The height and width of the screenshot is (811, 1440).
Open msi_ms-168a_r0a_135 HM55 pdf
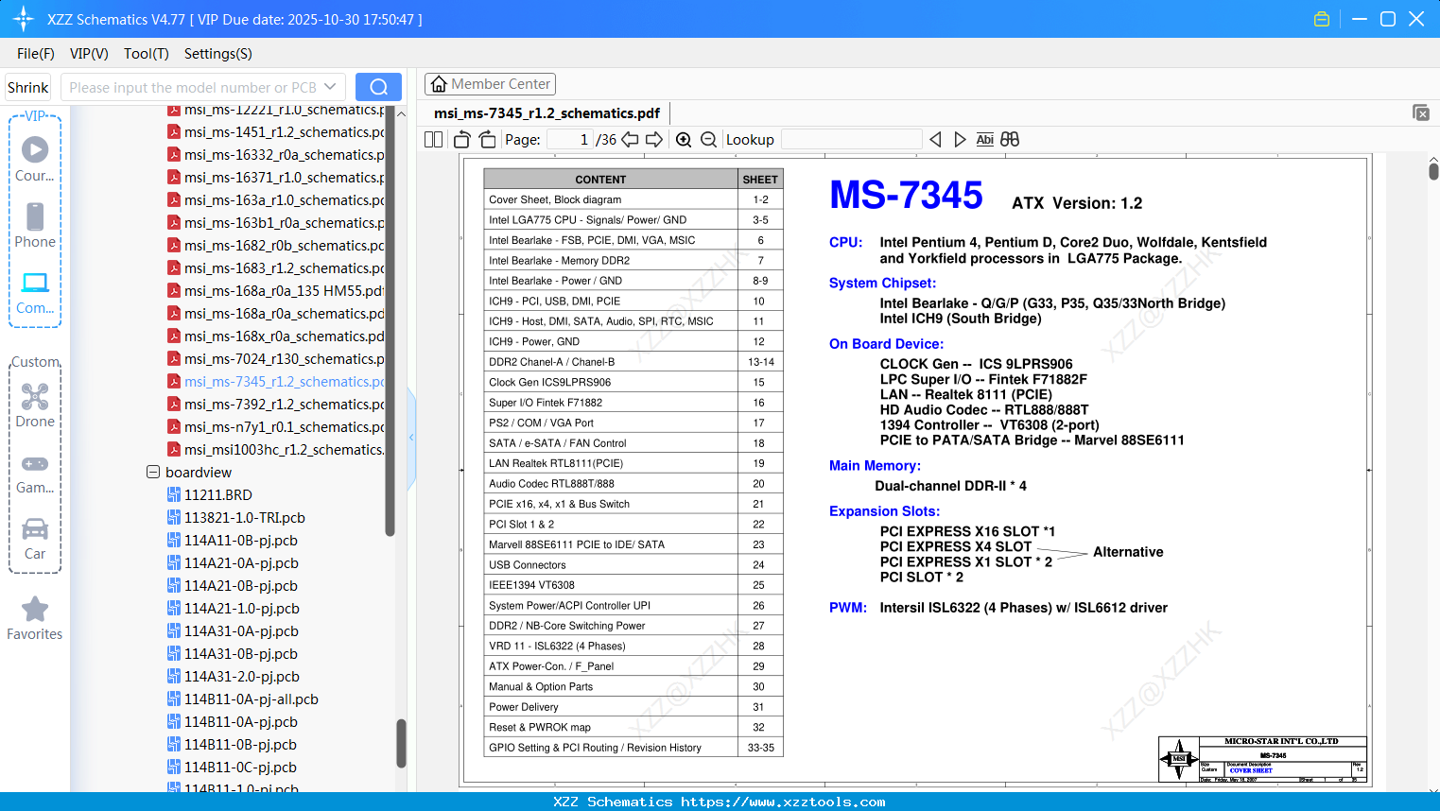pos(276,291)
